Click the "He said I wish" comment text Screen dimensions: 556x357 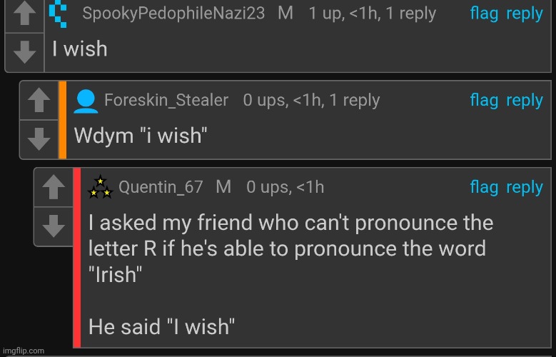[x=161, y=328]
